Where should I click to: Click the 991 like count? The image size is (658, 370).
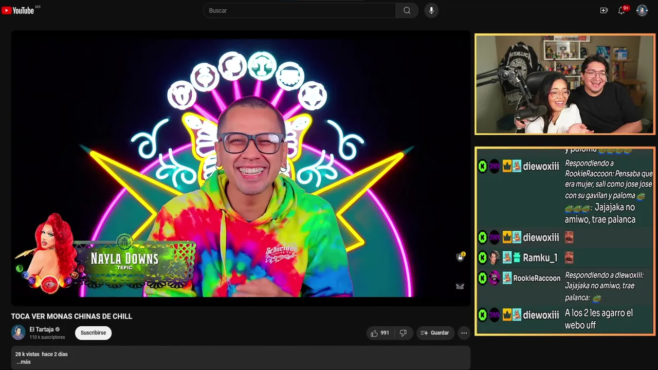coord(385,333)
